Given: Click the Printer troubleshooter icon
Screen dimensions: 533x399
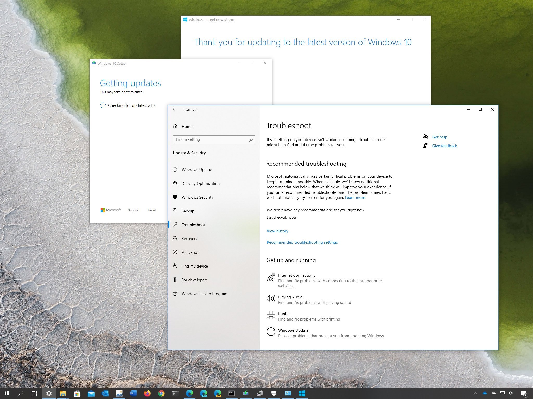Looking at the screenshot, I should [x=271, y=316].
